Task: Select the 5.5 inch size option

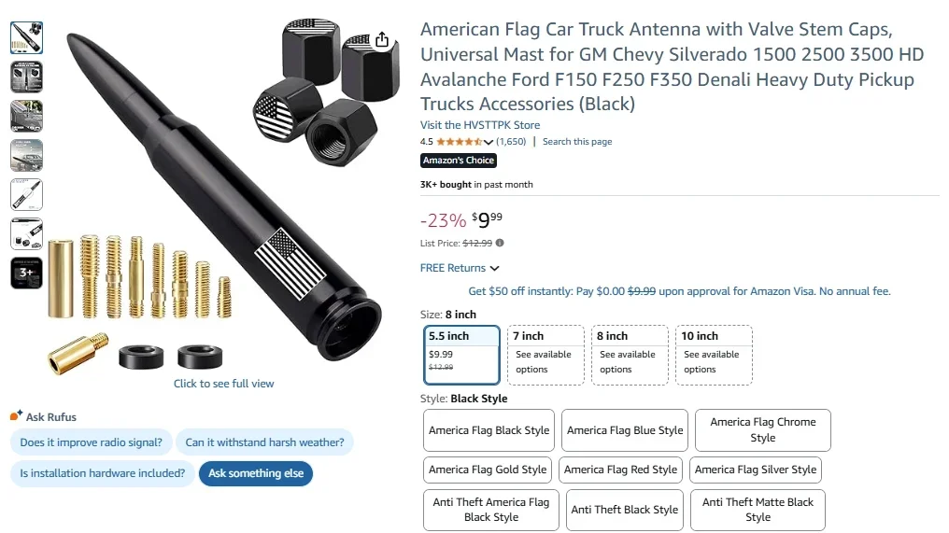Action: click(462, 354)
